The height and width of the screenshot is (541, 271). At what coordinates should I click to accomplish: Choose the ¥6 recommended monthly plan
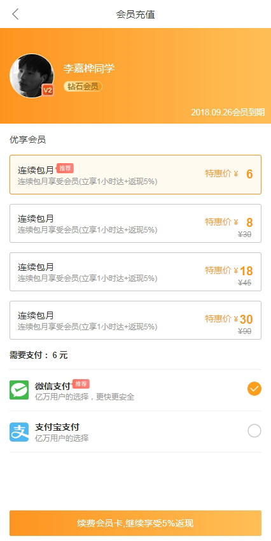[x=135, y=175]
